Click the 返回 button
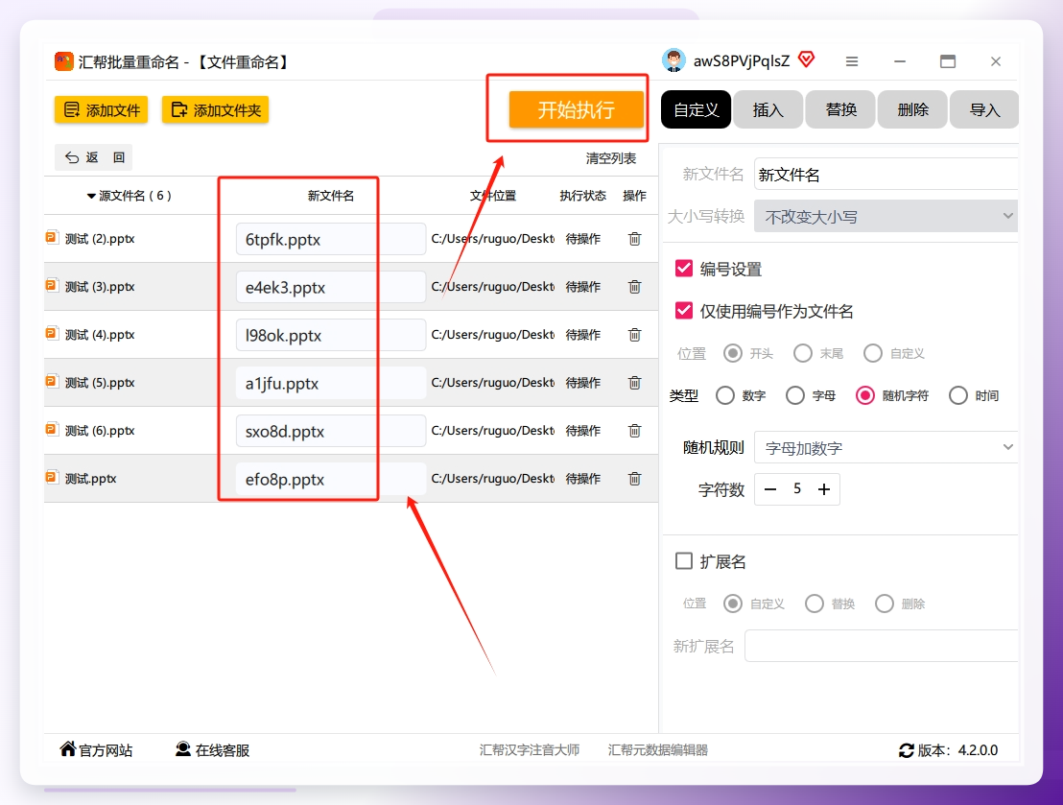 tap(94, 157)
